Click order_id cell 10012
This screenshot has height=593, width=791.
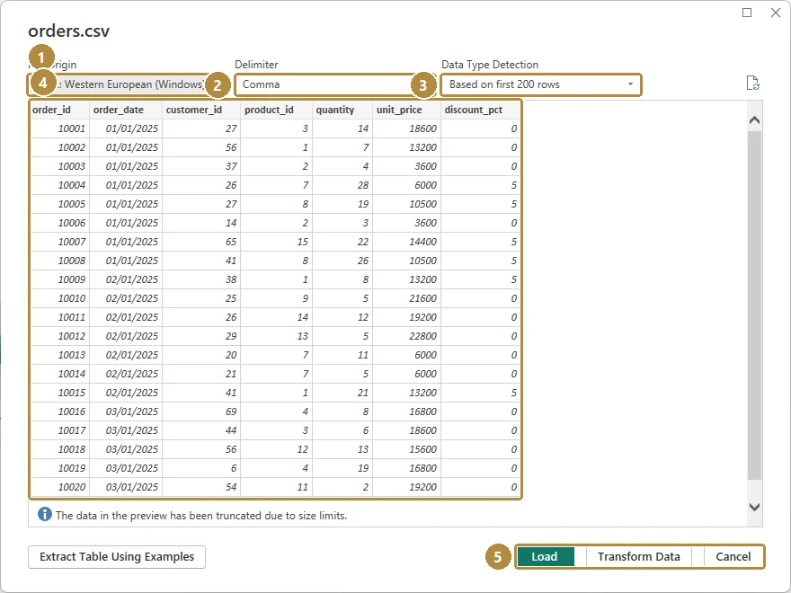pyautogui.click(x=60, y=336)
